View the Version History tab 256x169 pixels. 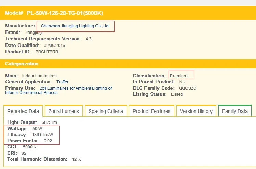click(196, 111)
